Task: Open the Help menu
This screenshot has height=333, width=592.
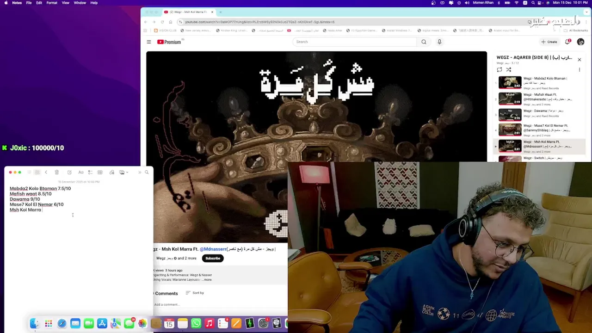Action: pos(94,3)
